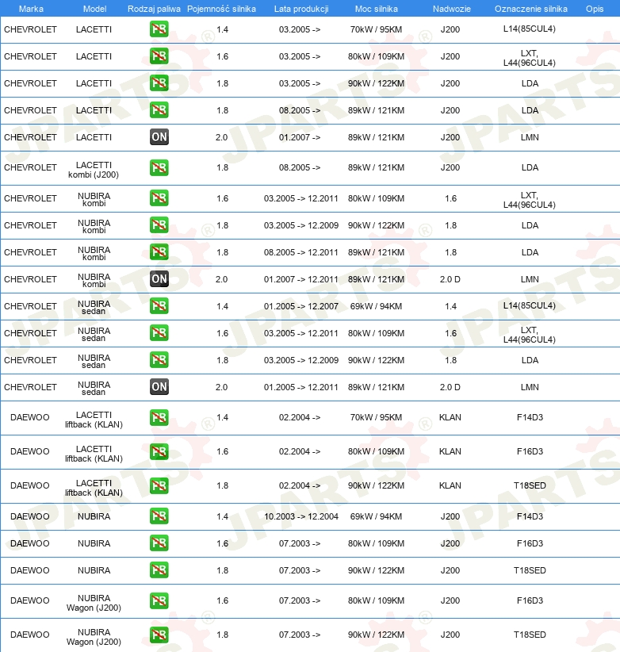Select '03.2005 -> 12.2009' in the Nubira sedan row
Viewport: 620px width, 652px height.
tap(301, 360)
